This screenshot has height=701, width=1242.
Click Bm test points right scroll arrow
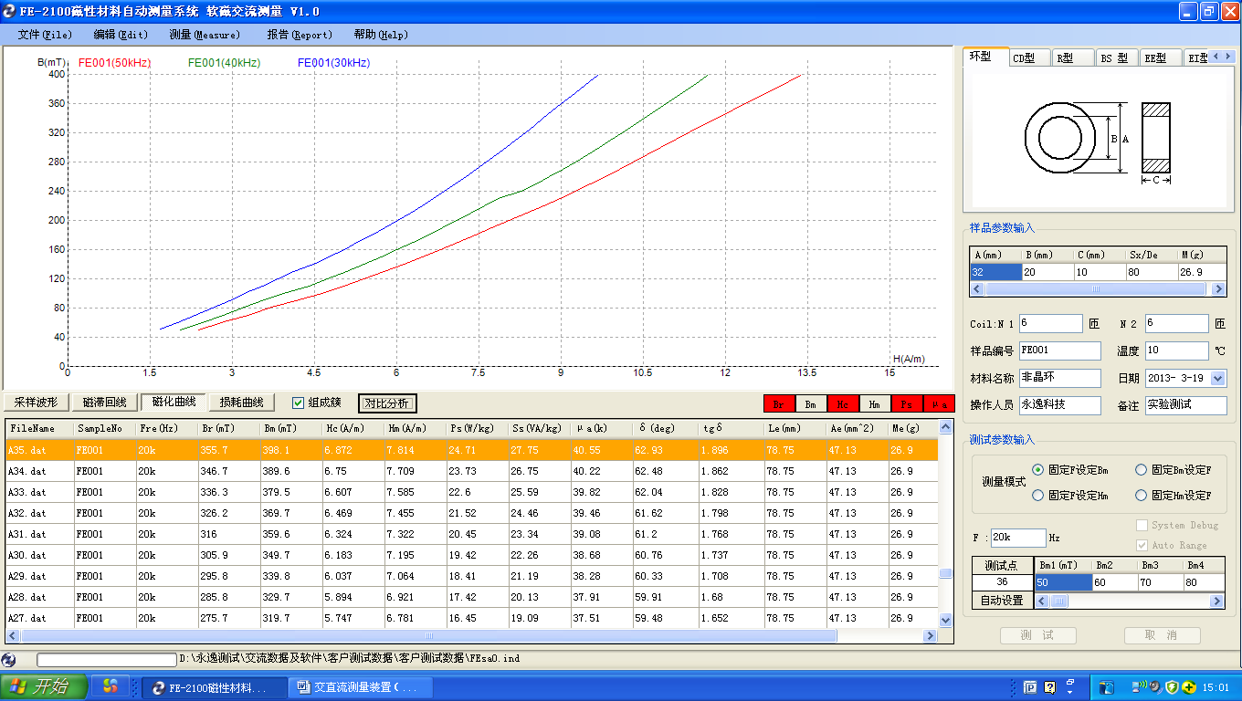(x=1216, y=602)
